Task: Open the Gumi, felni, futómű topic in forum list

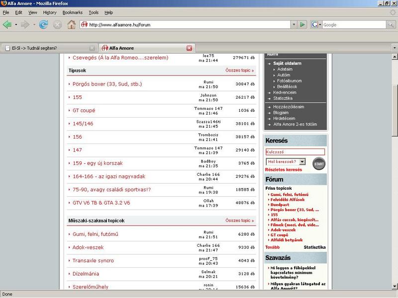Action: [x=96, y=234]
